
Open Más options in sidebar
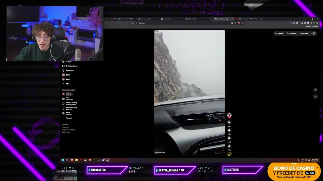(66, 84)
